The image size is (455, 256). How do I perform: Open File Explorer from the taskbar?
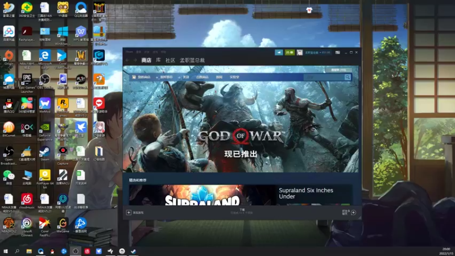pyautogui.click(x=29, y=251)
